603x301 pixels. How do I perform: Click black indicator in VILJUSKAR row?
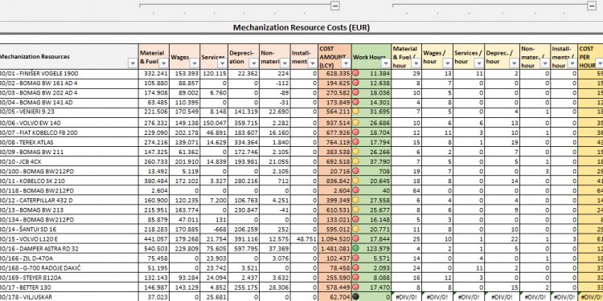pyautogui.click(x=356, y=297)
